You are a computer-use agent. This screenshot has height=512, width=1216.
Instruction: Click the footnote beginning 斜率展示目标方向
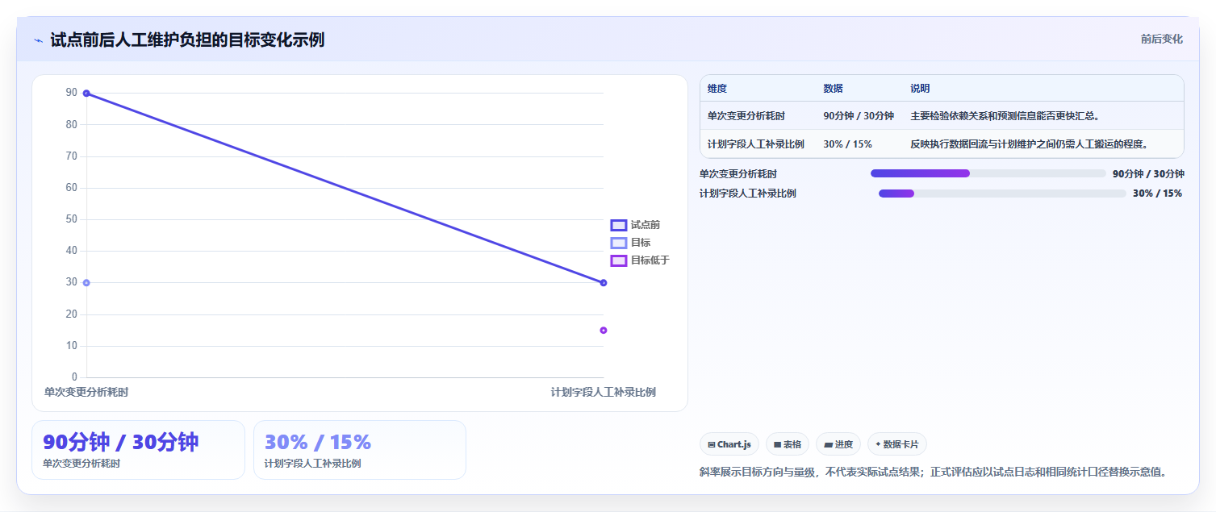click(x=934, y=472)
